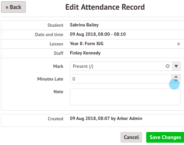The height and width of the screenshot is (145, 184).
Task: Decrease Minutes Late with the down arrow
Action: click(x=176, y=81)
